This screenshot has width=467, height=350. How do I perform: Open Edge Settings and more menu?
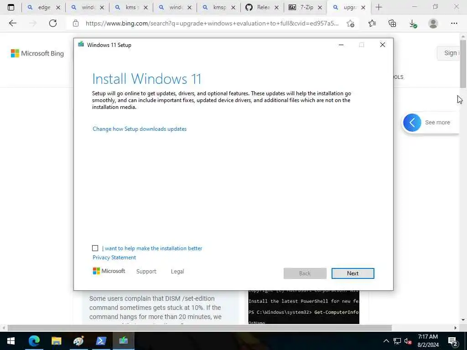pyautogui.click(x=454, y=23)
